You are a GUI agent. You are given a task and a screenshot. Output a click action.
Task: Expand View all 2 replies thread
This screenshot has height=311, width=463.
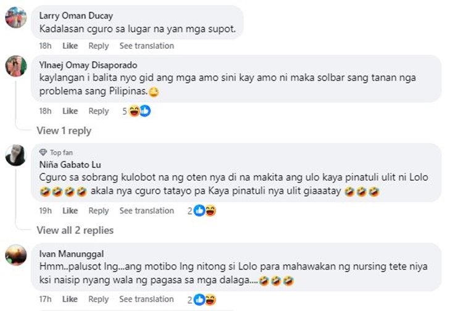click(x=75, y=230)
